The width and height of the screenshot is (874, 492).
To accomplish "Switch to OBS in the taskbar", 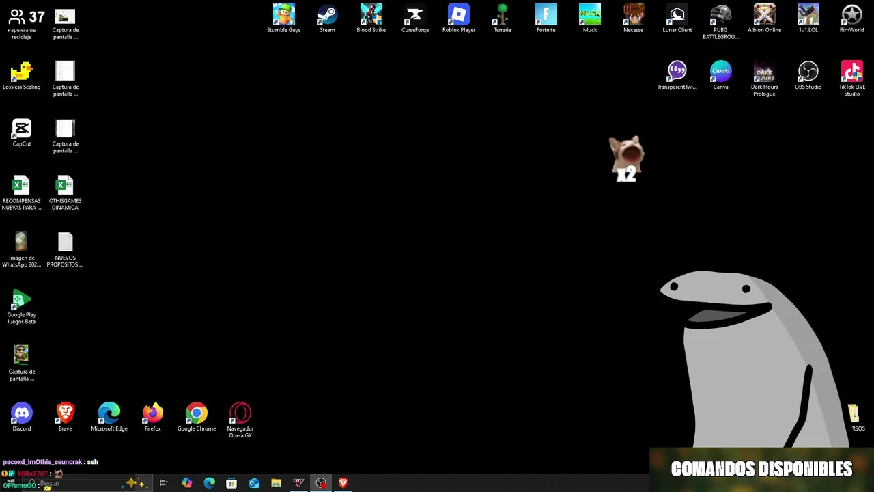I will [321, 483].
